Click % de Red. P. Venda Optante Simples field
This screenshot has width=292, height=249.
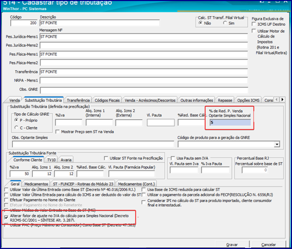[x=230, y=122]
